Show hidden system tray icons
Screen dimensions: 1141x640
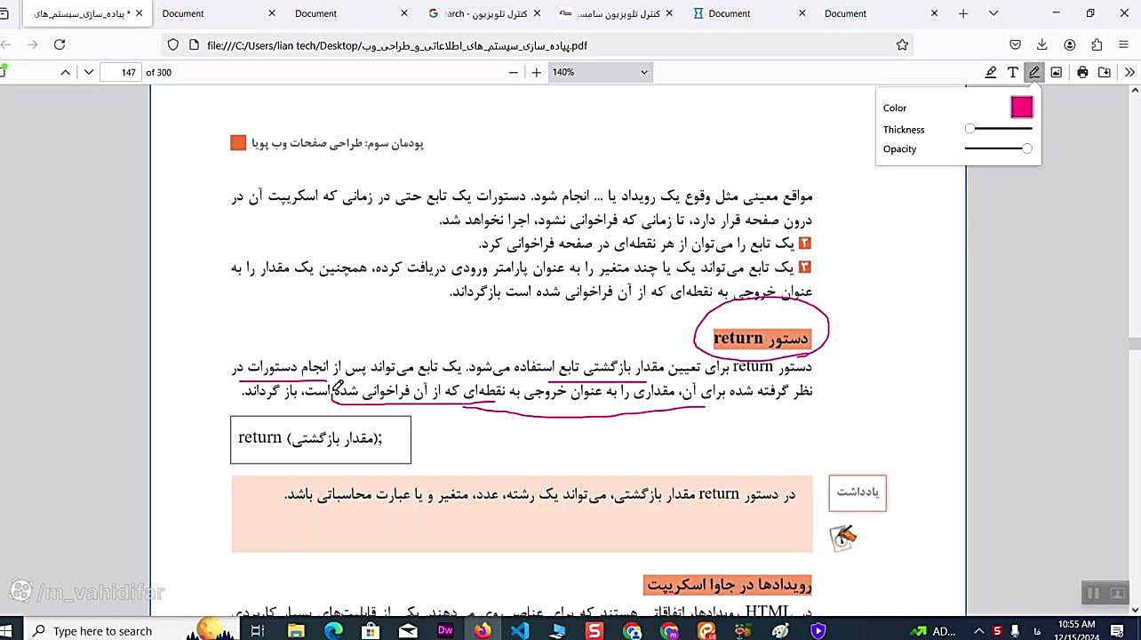click(977, 630)
